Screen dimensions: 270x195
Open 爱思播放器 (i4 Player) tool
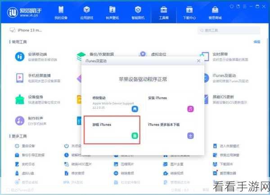tap(225, 173)
